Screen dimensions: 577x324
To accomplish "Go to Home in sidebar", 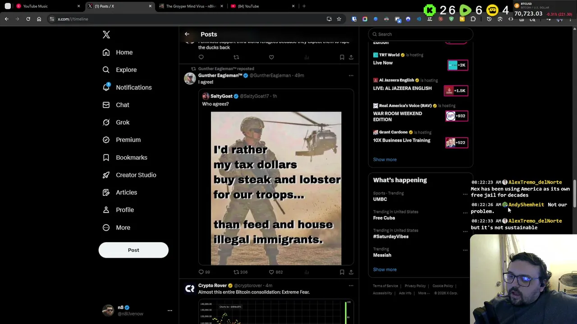I will pos(118,52).
